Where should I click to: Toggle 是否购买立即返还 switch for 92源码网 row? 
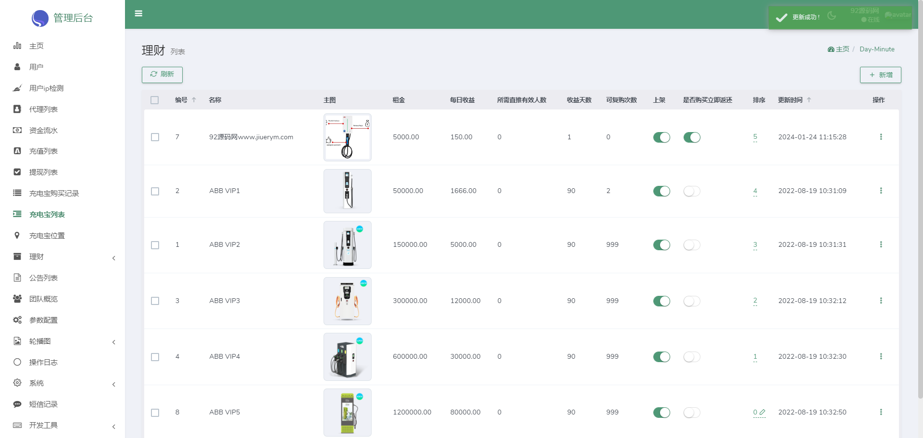pos(692,137)
